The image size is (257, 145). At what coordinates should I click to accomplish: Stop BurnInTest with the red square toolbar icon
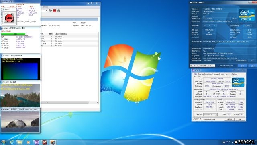coord(55,11)
